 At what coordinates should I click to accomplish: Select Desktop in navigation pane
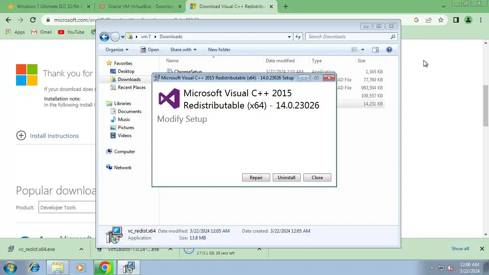pyautogui.click(x=122, y=71)
